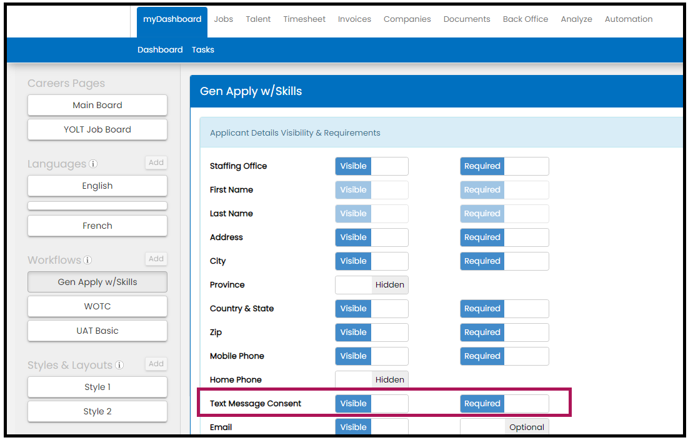
Task: Switch the Staffing Office Visible toggle
Action: pos(372,166)
